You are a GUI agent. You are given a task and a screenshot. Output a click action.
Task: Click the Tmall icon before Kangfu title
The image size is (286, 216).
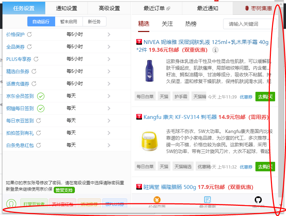click(139, 117)
